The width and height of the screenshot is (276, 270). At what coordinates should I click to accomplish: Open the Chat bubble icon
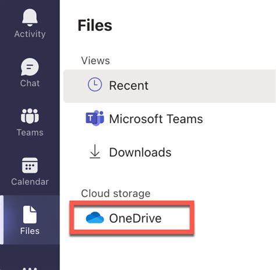coord(30,66)
